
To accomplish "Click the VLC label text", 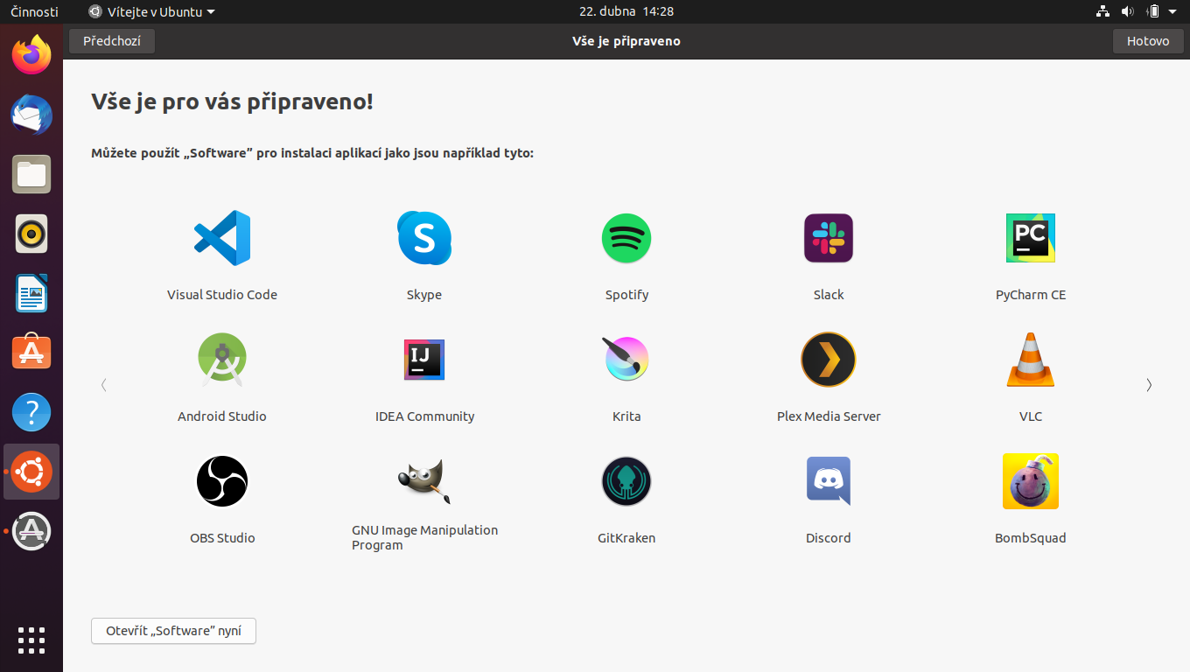I will click(1031, 416).
